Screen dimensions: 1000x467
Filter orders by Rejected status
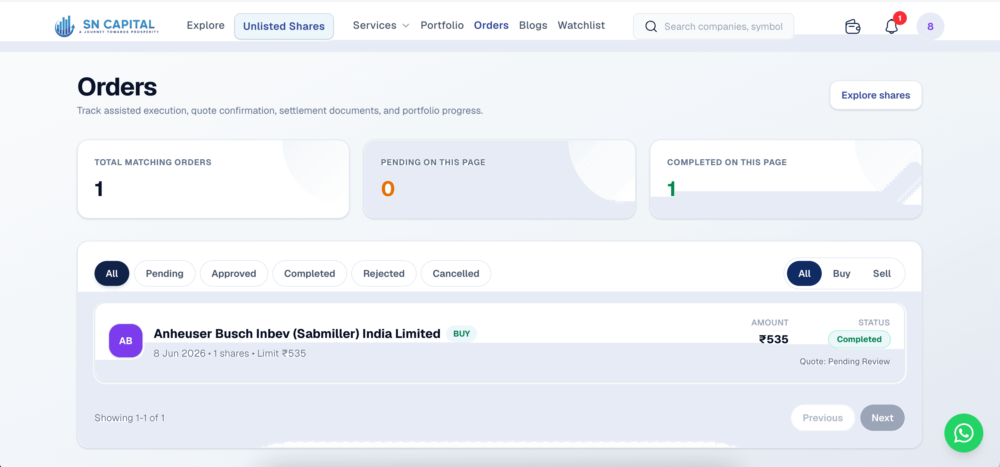click(384, 273)
